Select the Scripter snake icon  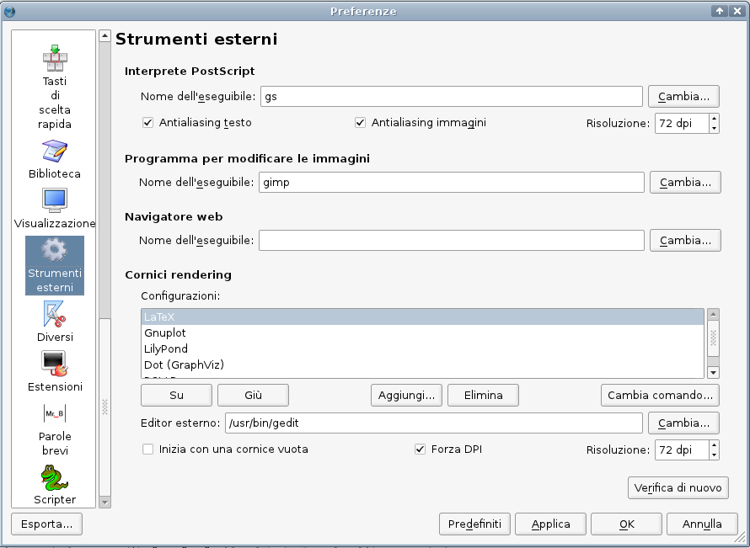55,478
